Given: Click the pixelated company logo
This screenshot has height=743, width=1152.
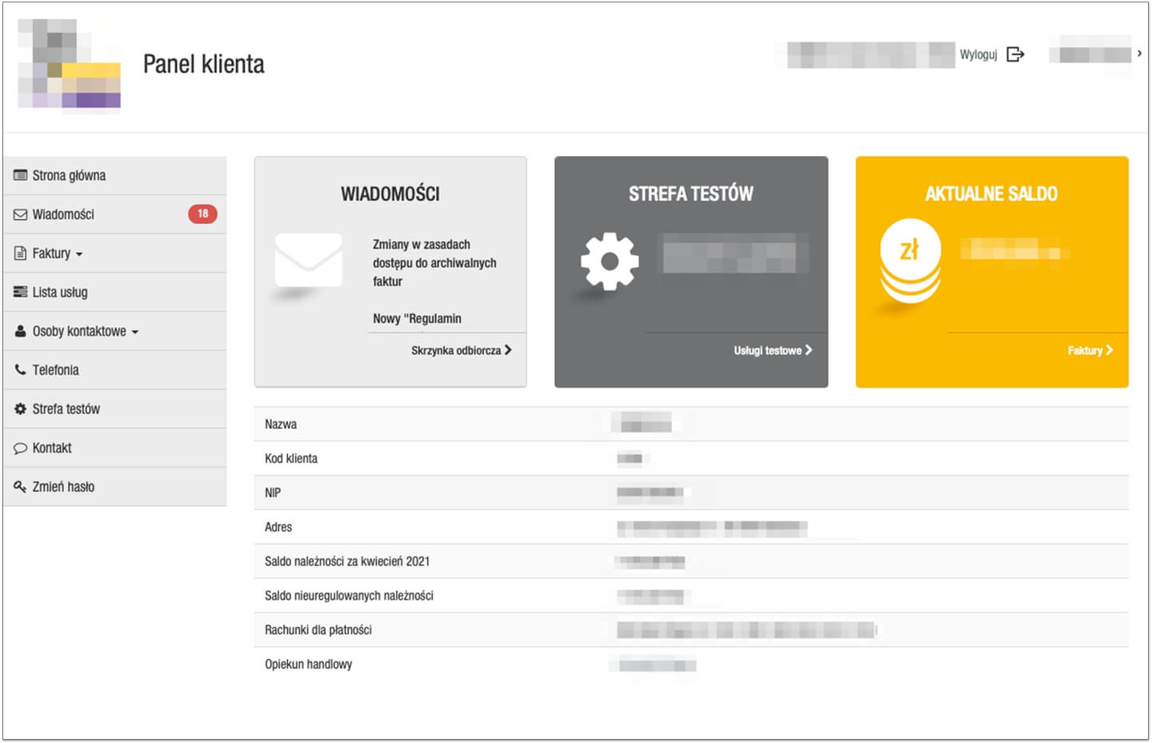Looking at the screenshot, I should point(70,66).
